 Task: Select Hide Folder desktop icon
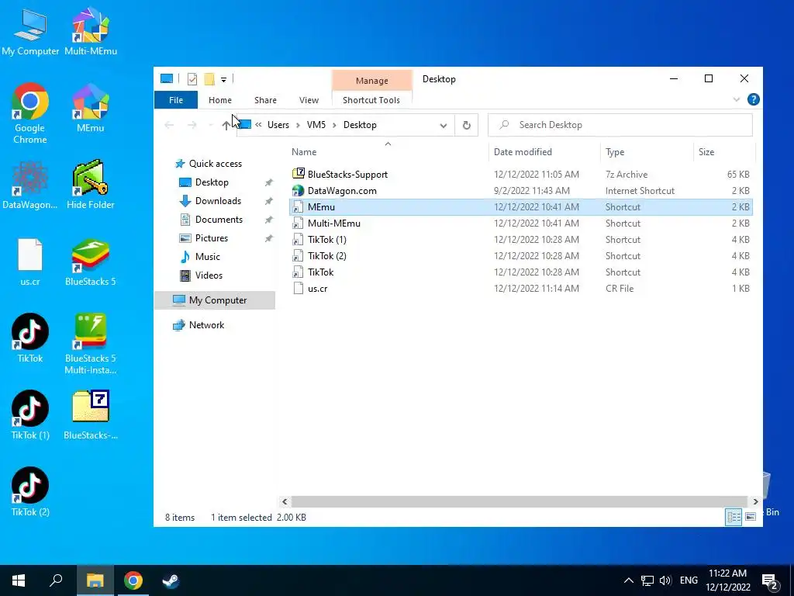(x=91, y=185)
